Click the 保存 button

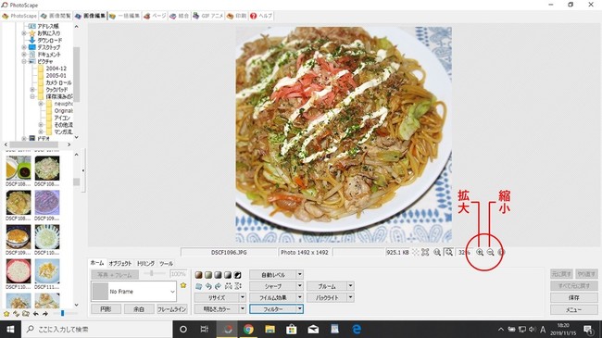pyautogui.click(x=574, y=297)
